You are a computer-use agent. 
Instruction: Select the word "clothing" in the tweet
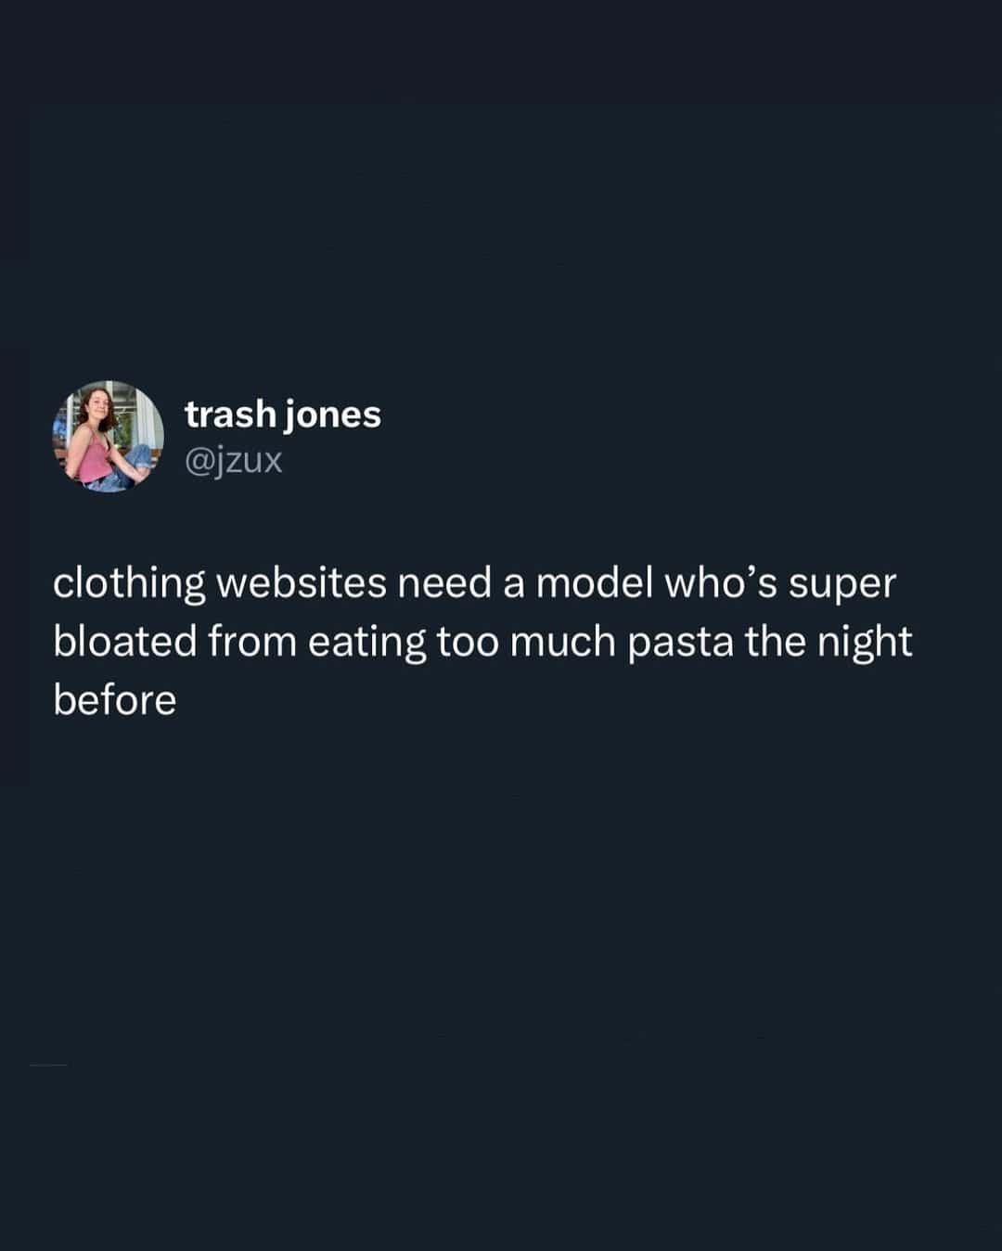click(129, 584)
